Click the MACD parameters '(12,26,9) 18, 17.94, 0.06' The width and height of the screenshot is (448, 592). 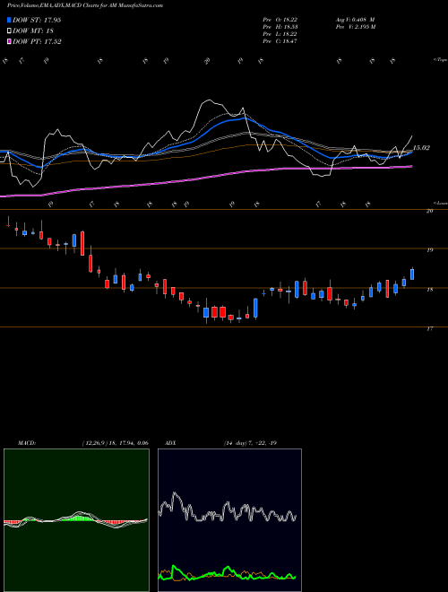(115, 443)
